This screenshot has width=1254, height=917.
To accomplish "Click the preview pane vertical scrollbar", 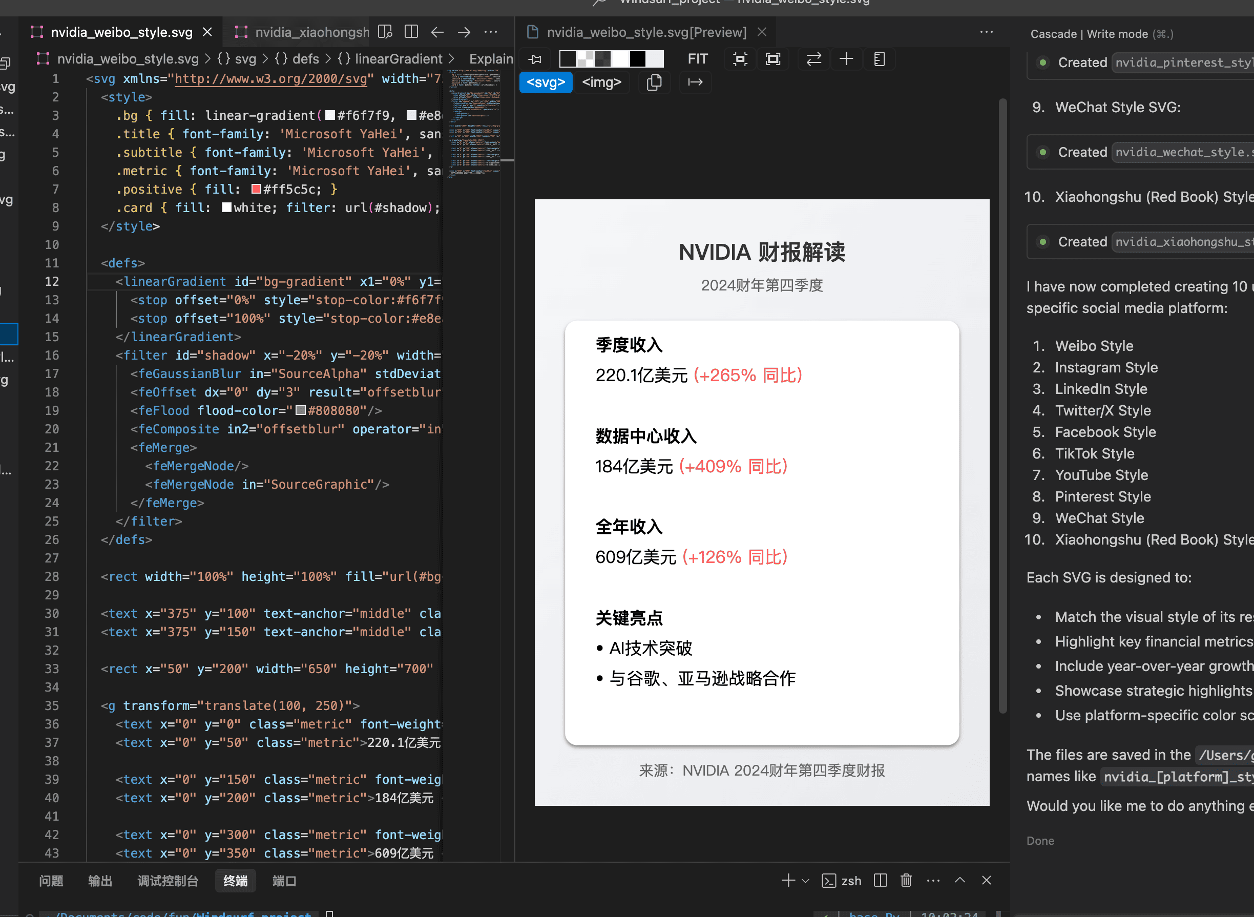I will (x=1002, y=405).
